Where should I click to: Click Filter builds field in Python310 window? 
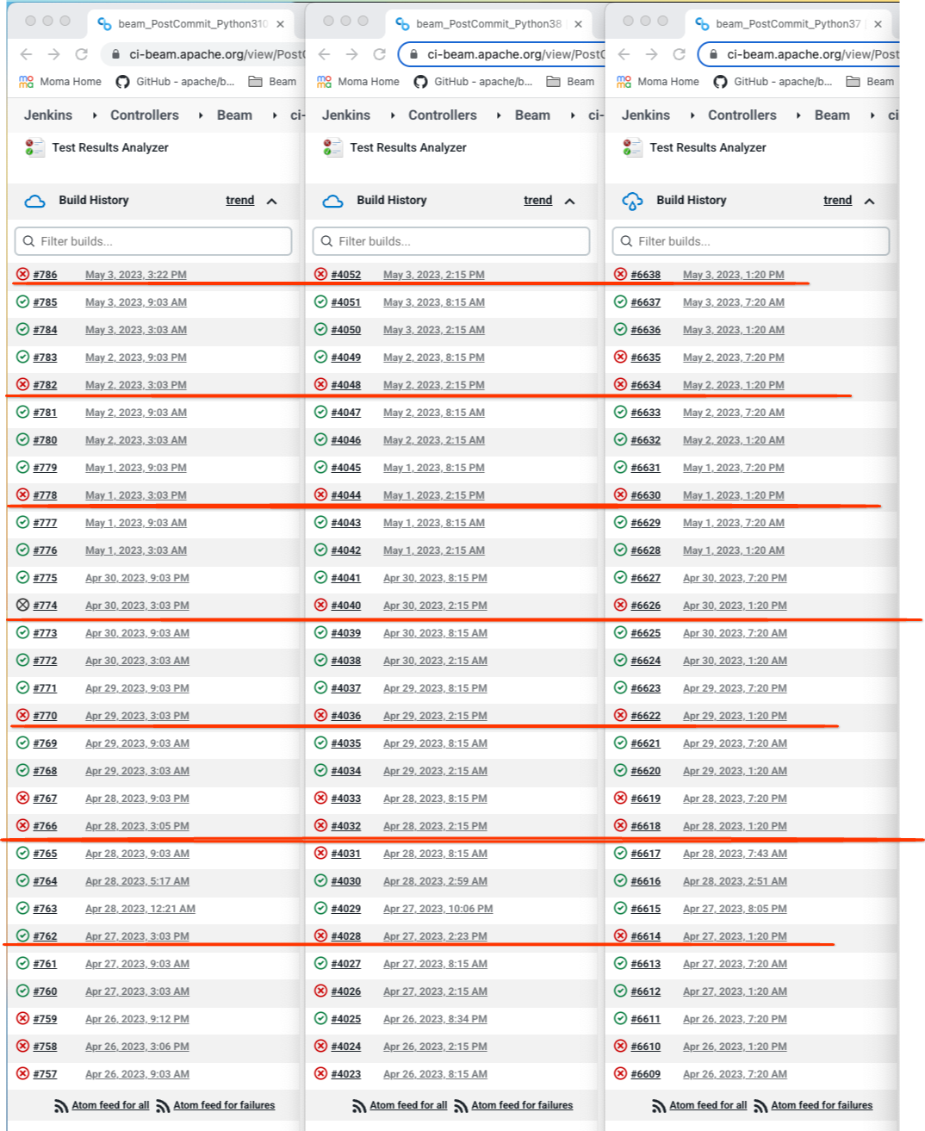tap(153, 241)
